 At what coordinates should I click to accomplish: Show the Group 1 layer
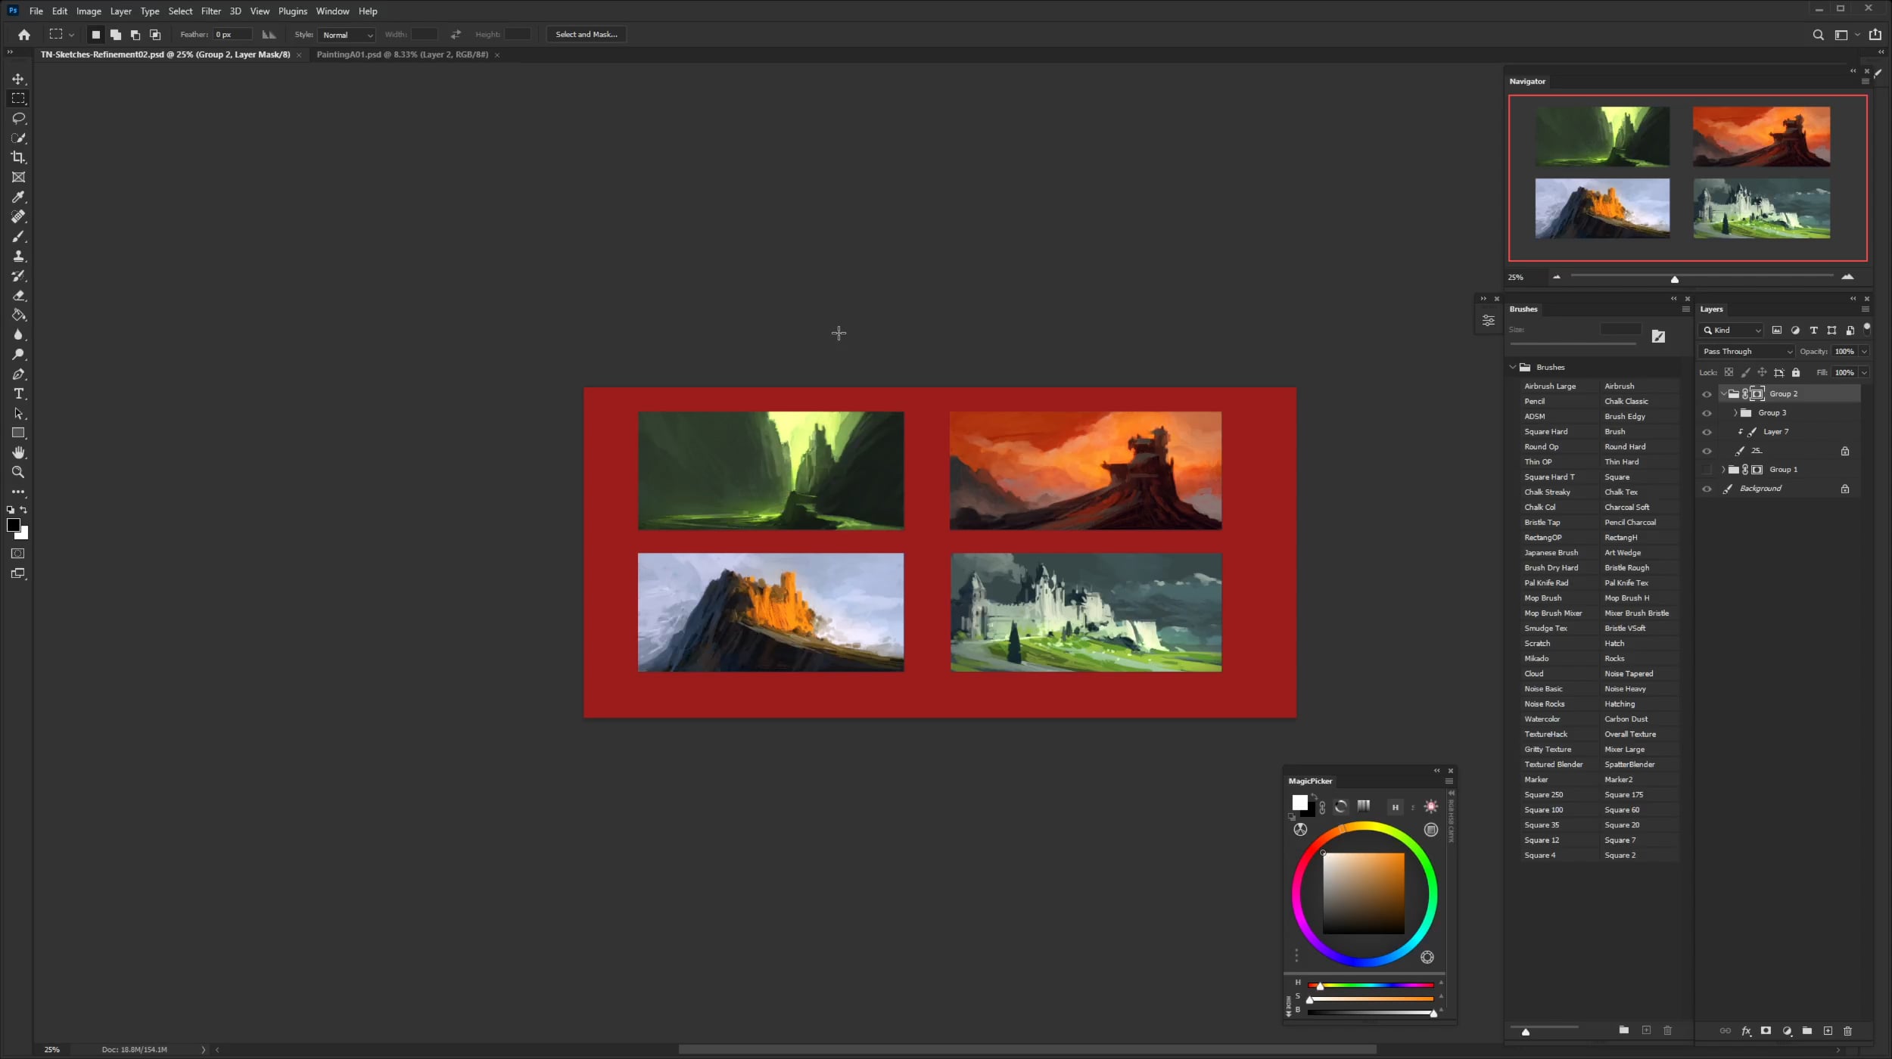click(x=1707, y=470)
